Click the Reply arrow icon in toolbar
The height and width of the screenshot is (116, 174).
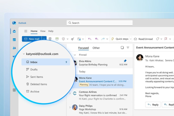pyautogui.click(x=90, y=39)
